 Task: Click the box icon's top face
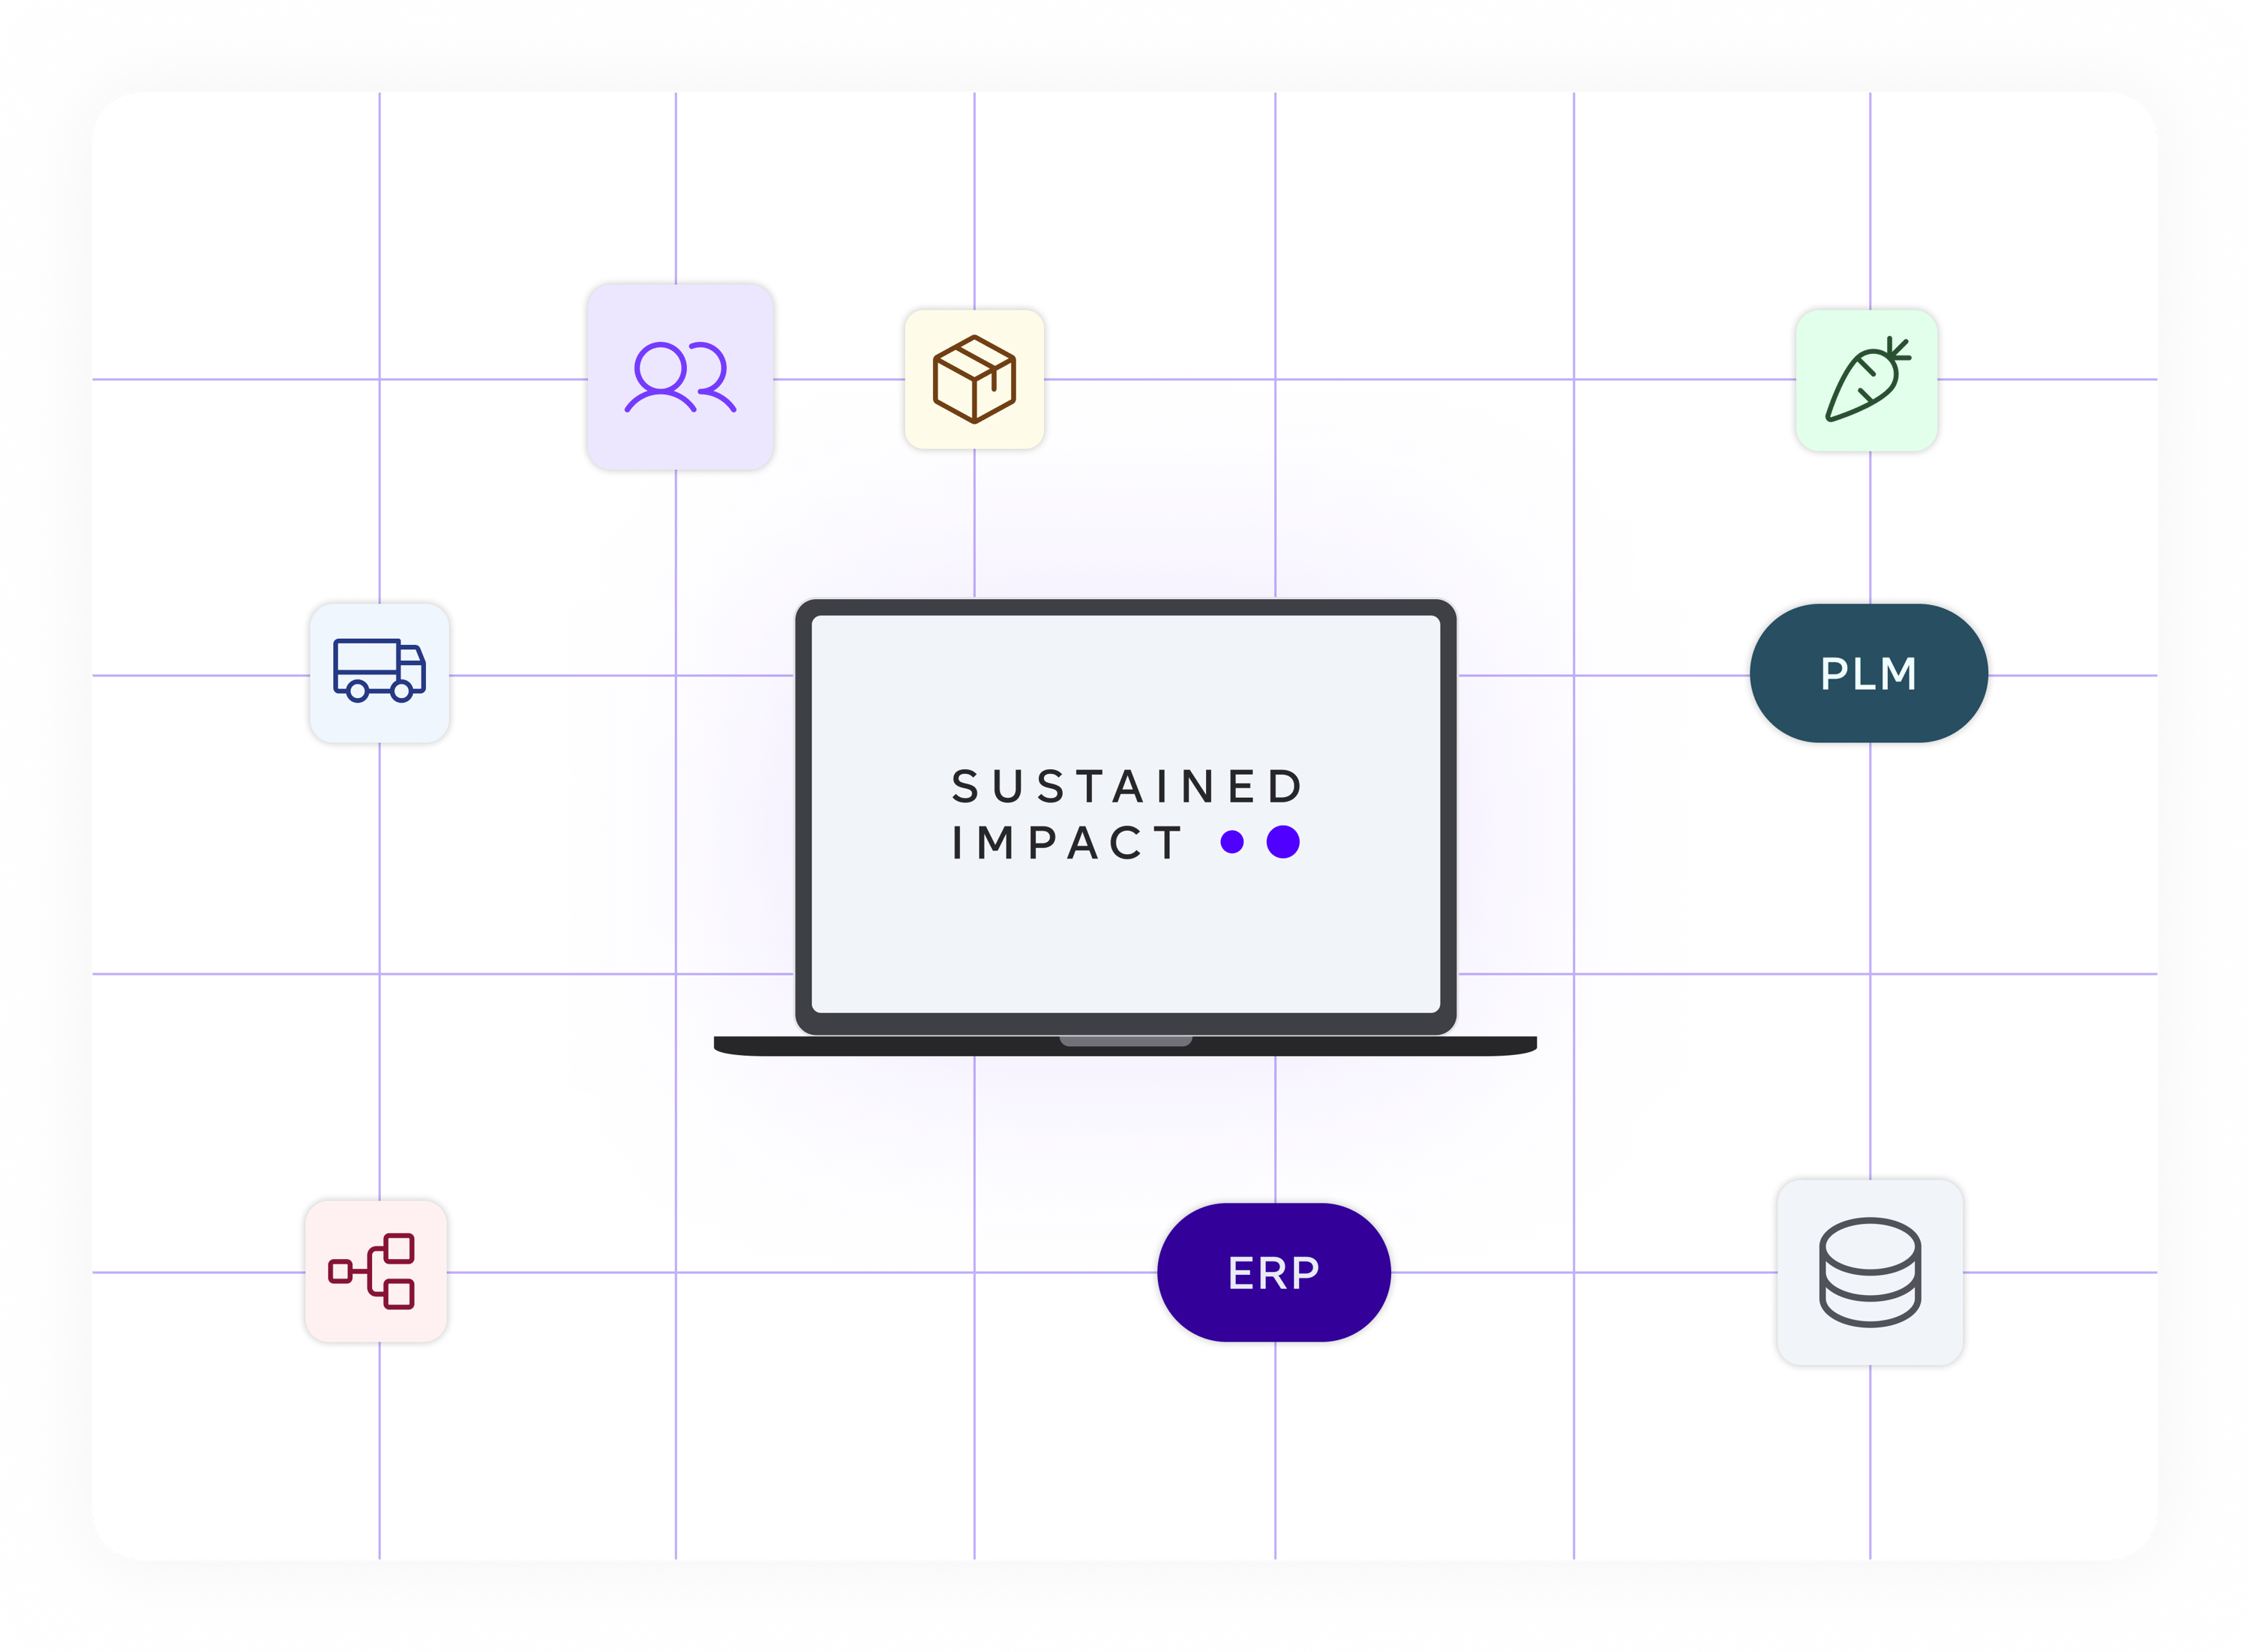974,356
